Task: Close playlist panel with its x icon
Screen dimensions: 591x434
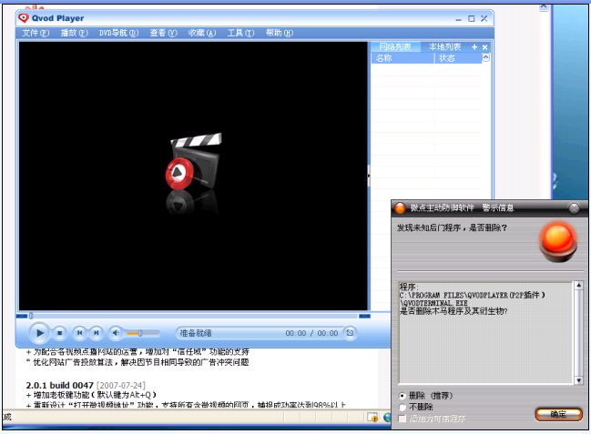Action: [x=485, y=47]
